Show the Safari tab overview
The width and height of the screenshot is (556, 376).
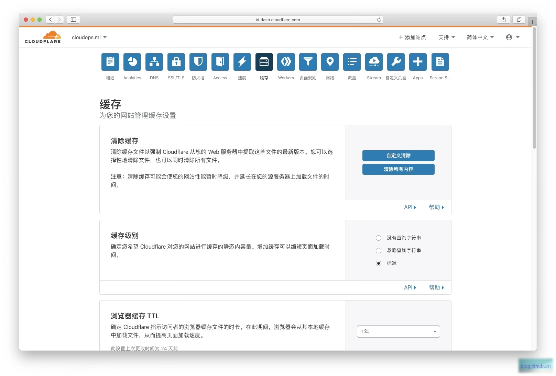519,20
